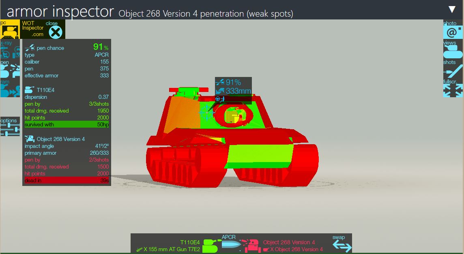Click the 'type' APCR row
The image size is (464, 254).
67,55
